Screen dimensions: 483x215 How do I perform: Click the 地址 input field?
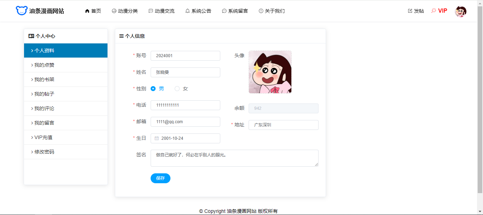[x=284, y=125]
